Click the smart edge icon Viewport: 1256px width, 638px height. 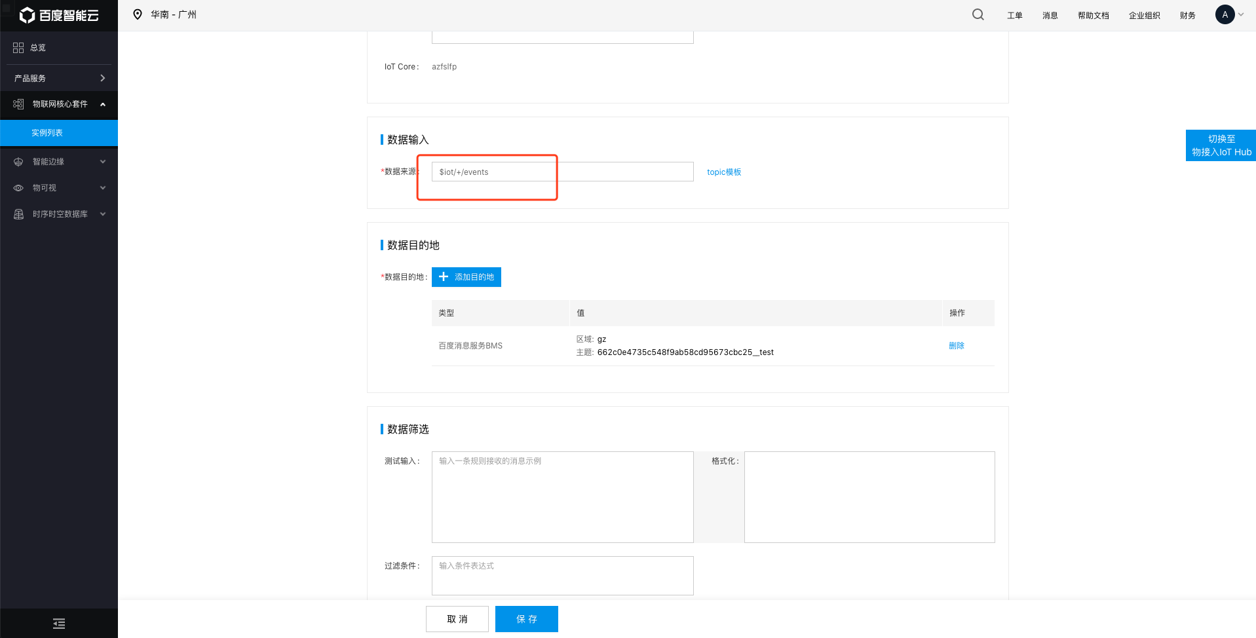pyautogui.click(x=18, y=162)
